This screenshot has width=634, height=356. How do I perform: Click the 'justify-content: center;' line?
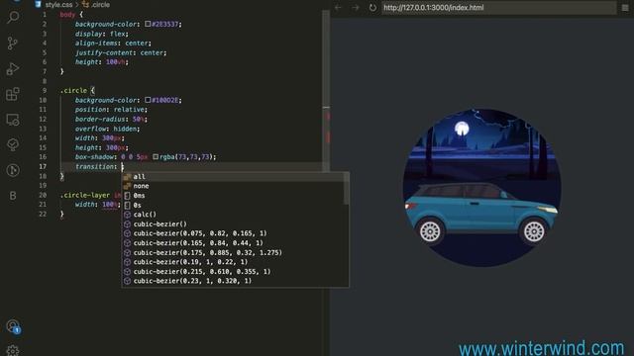click(121, 52)
